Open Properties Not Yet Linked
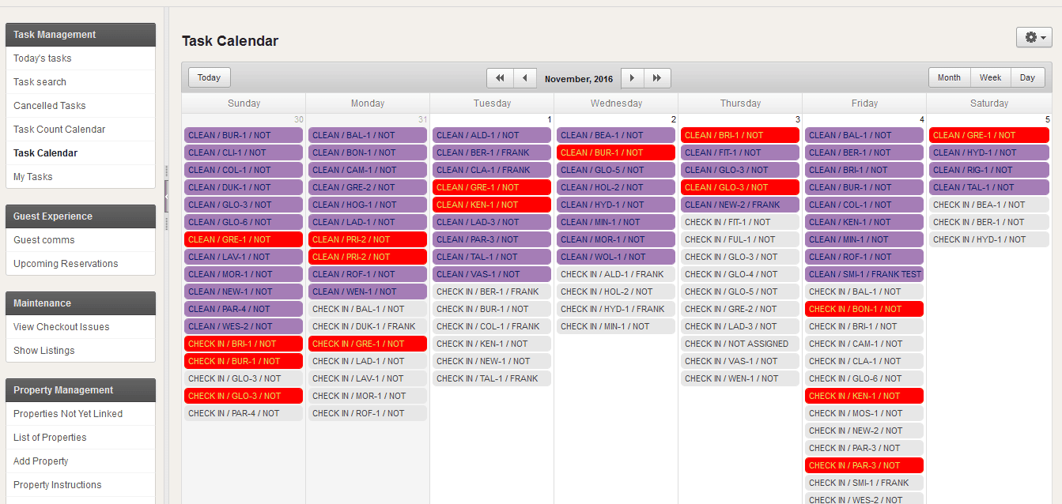 (x=68, y=414)
